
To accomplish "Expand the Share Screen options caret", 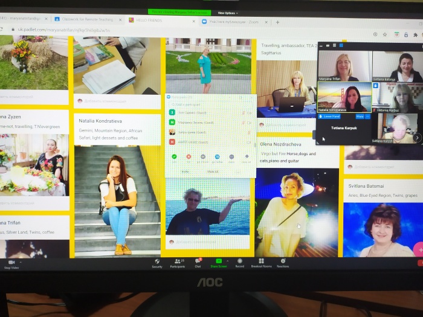I will click(x=227, y=260).
